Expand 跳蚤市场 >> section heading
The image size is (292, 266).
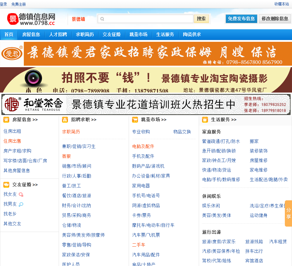tap(154, 120)
